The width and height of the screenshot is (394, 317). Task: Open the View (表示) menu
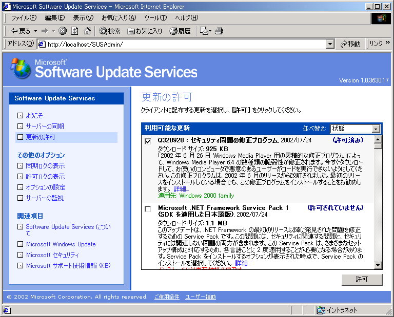83,18
